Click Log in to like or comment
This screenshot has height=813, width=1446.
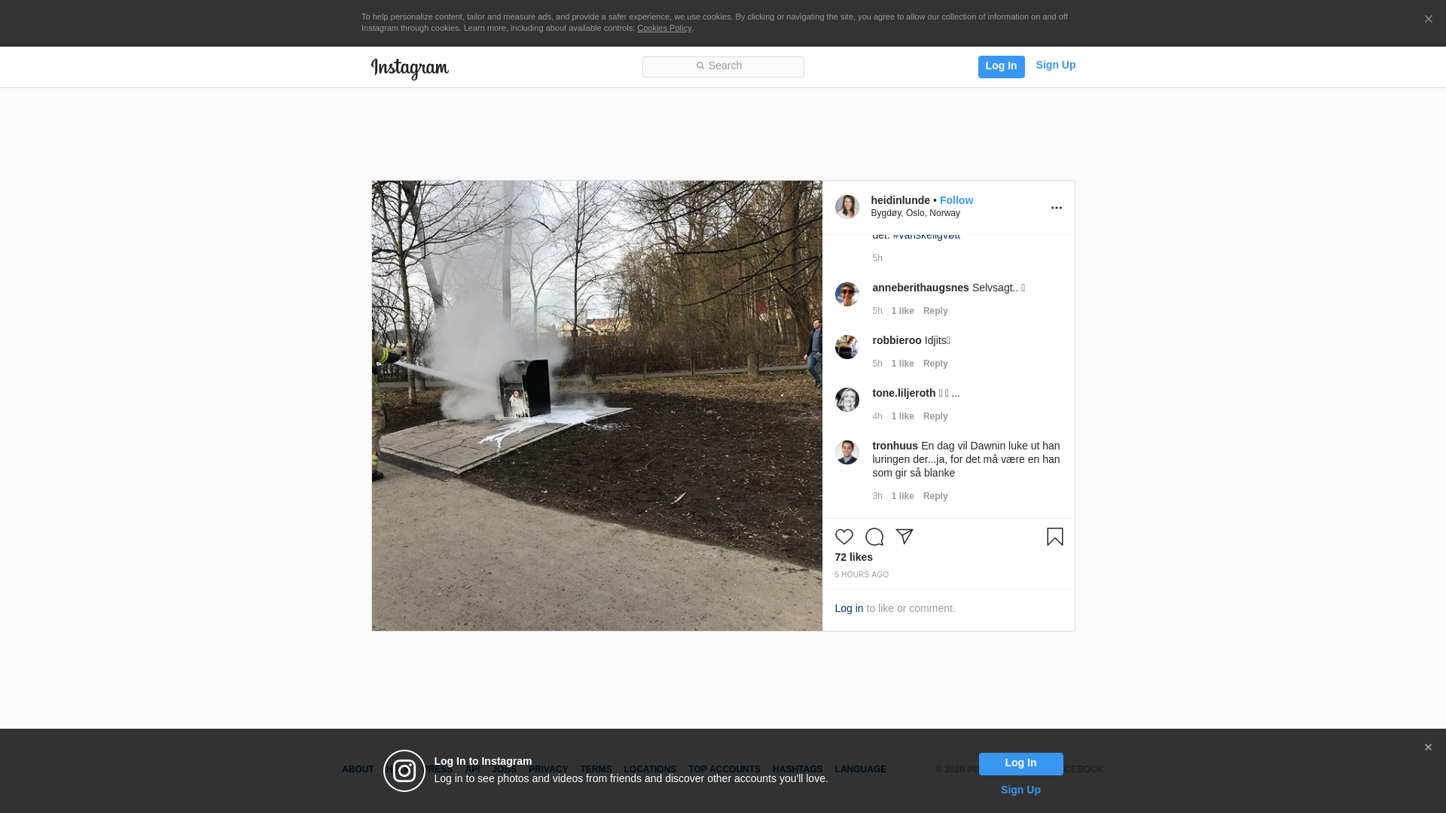[849, 608]
